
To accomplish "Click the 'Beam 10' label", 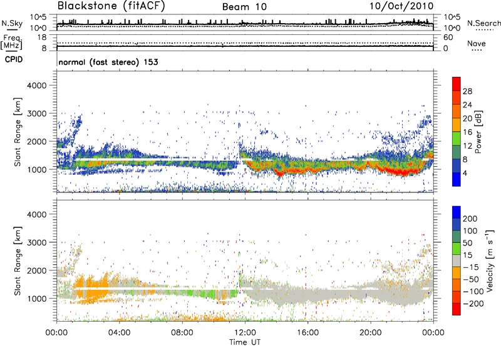I will pyautogui.click(x=244, y=7).
